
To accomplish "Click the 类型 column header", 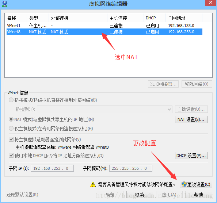I will click(38, 18).
